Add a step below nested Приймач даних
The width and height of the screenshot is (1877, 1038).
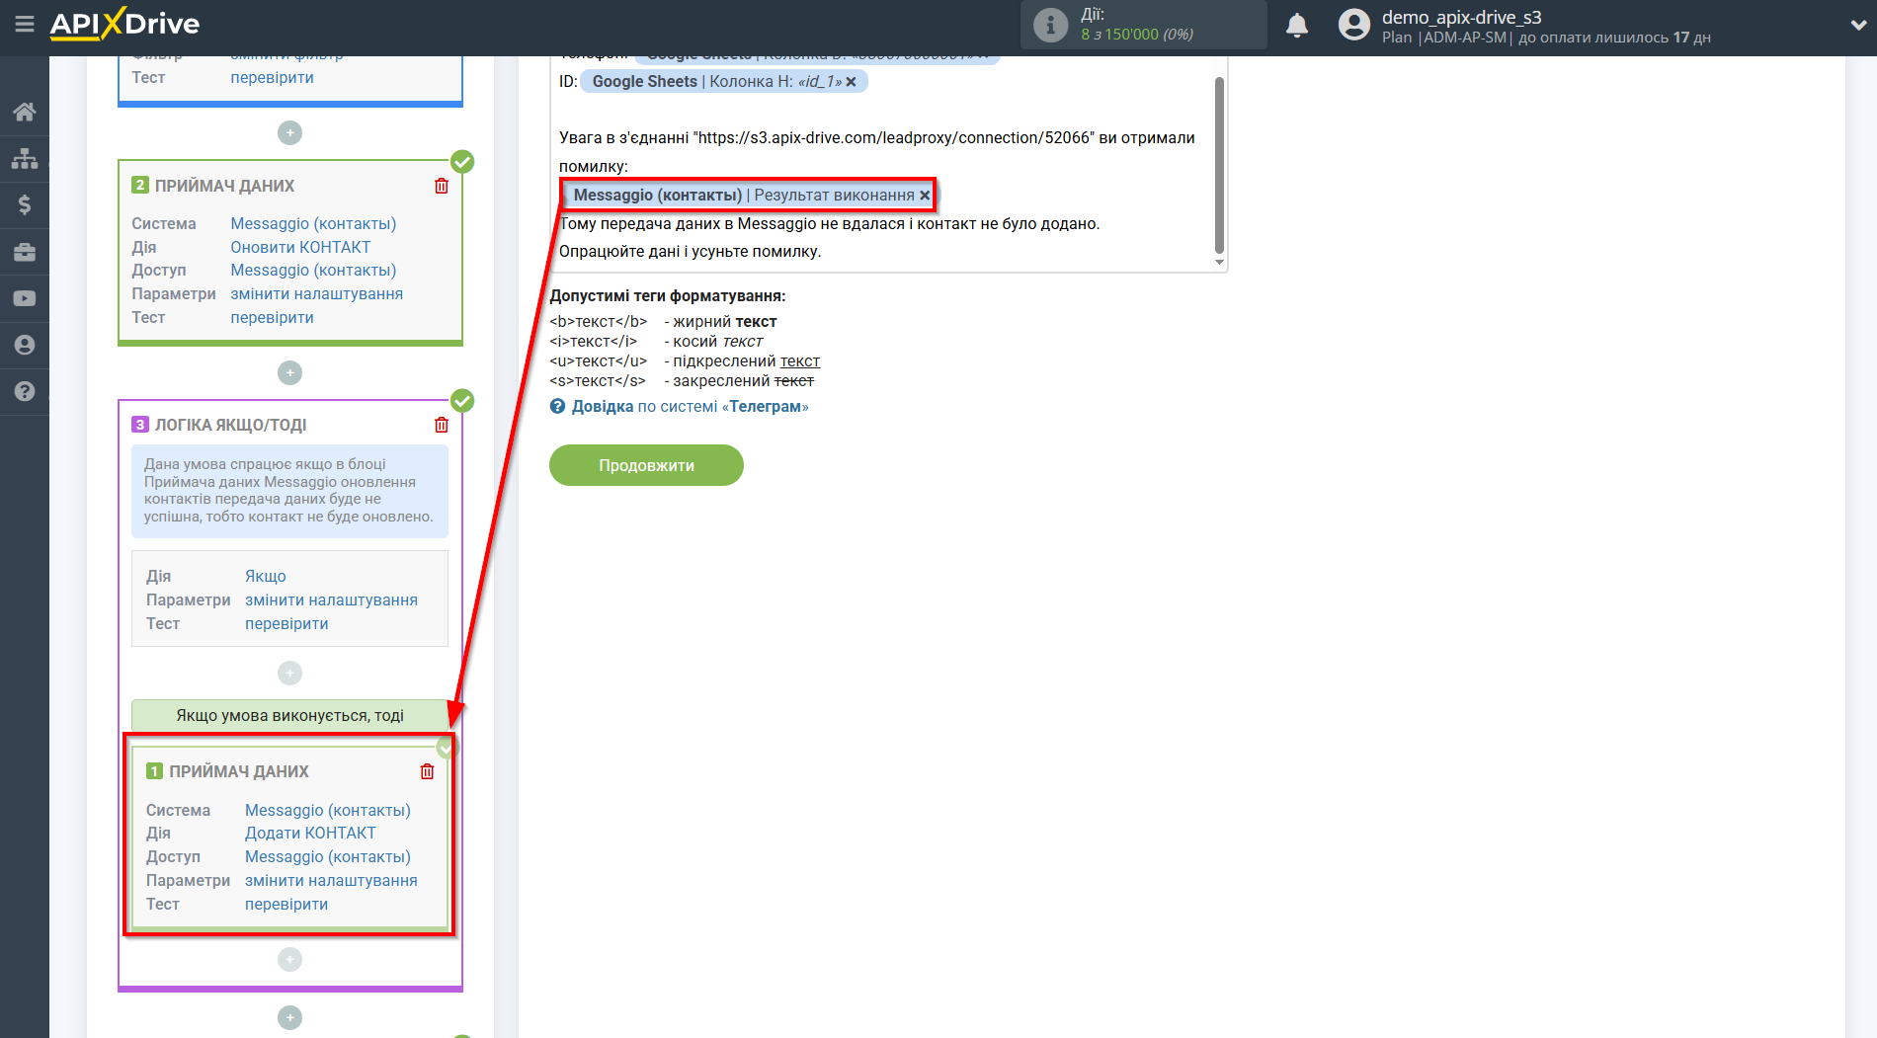[289, 959]
